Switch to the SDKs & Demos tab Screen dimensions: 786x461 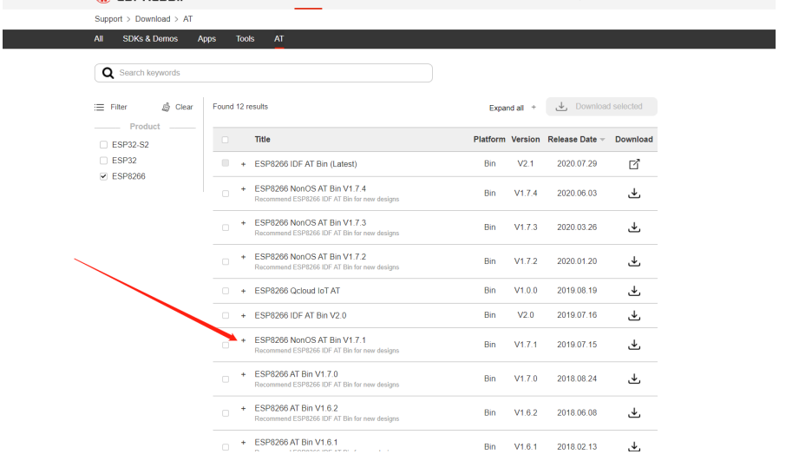[x=150, y=38]
